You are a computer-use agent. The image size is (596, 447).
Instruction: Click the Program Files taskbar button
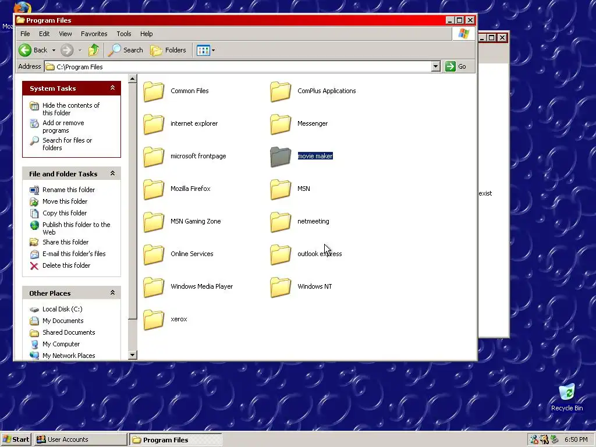(x=175, y=440)
